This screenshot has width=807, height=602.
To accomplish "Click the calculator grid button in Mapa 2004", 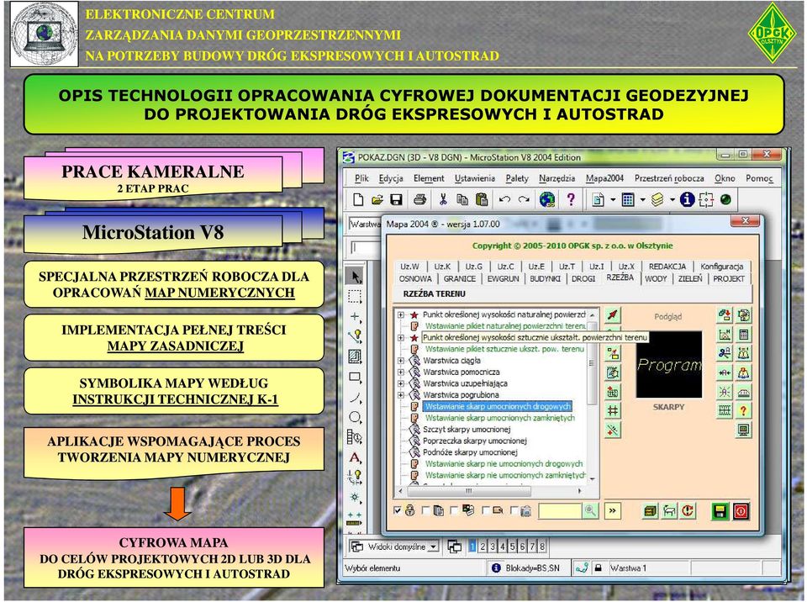I will coord(743,335).
